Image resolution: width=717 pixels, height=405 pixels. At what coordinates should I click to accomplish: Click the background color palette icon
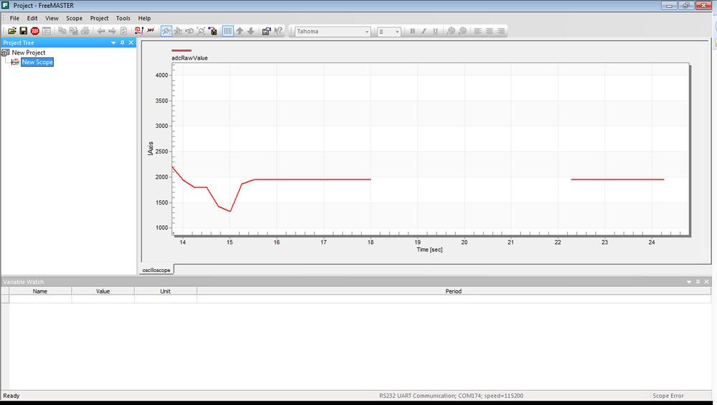pos(462,31)
